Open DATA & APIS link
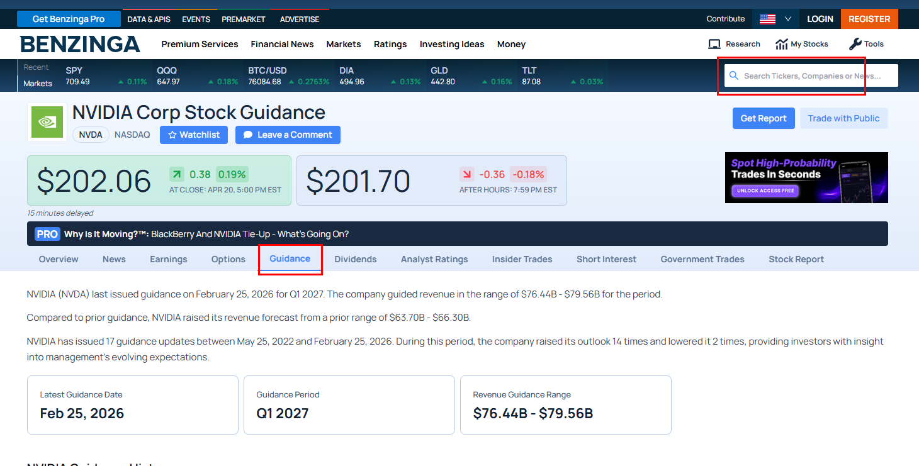This screenshot has height=466, width=919. click(149, 19)
